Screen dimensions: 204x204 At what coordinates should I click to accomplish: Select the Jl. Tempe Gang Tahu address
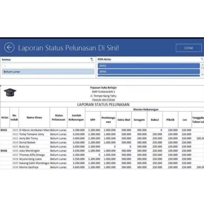click(x=103, y=96)
